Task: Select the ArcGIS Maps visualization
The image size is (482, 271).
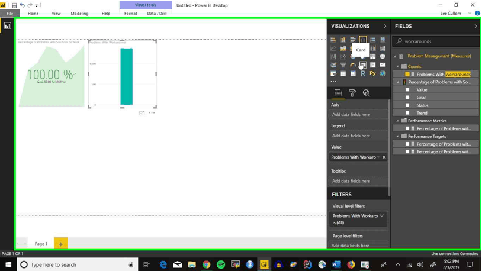Action: pos(383,73)
